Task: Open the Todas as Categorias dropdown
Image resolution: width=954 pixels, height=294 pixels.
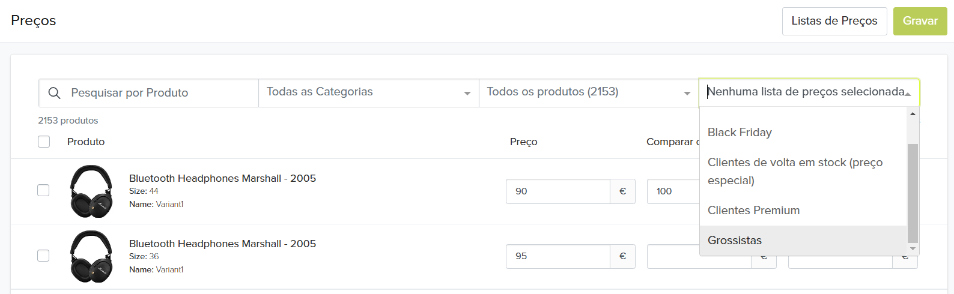Action: 368,93
